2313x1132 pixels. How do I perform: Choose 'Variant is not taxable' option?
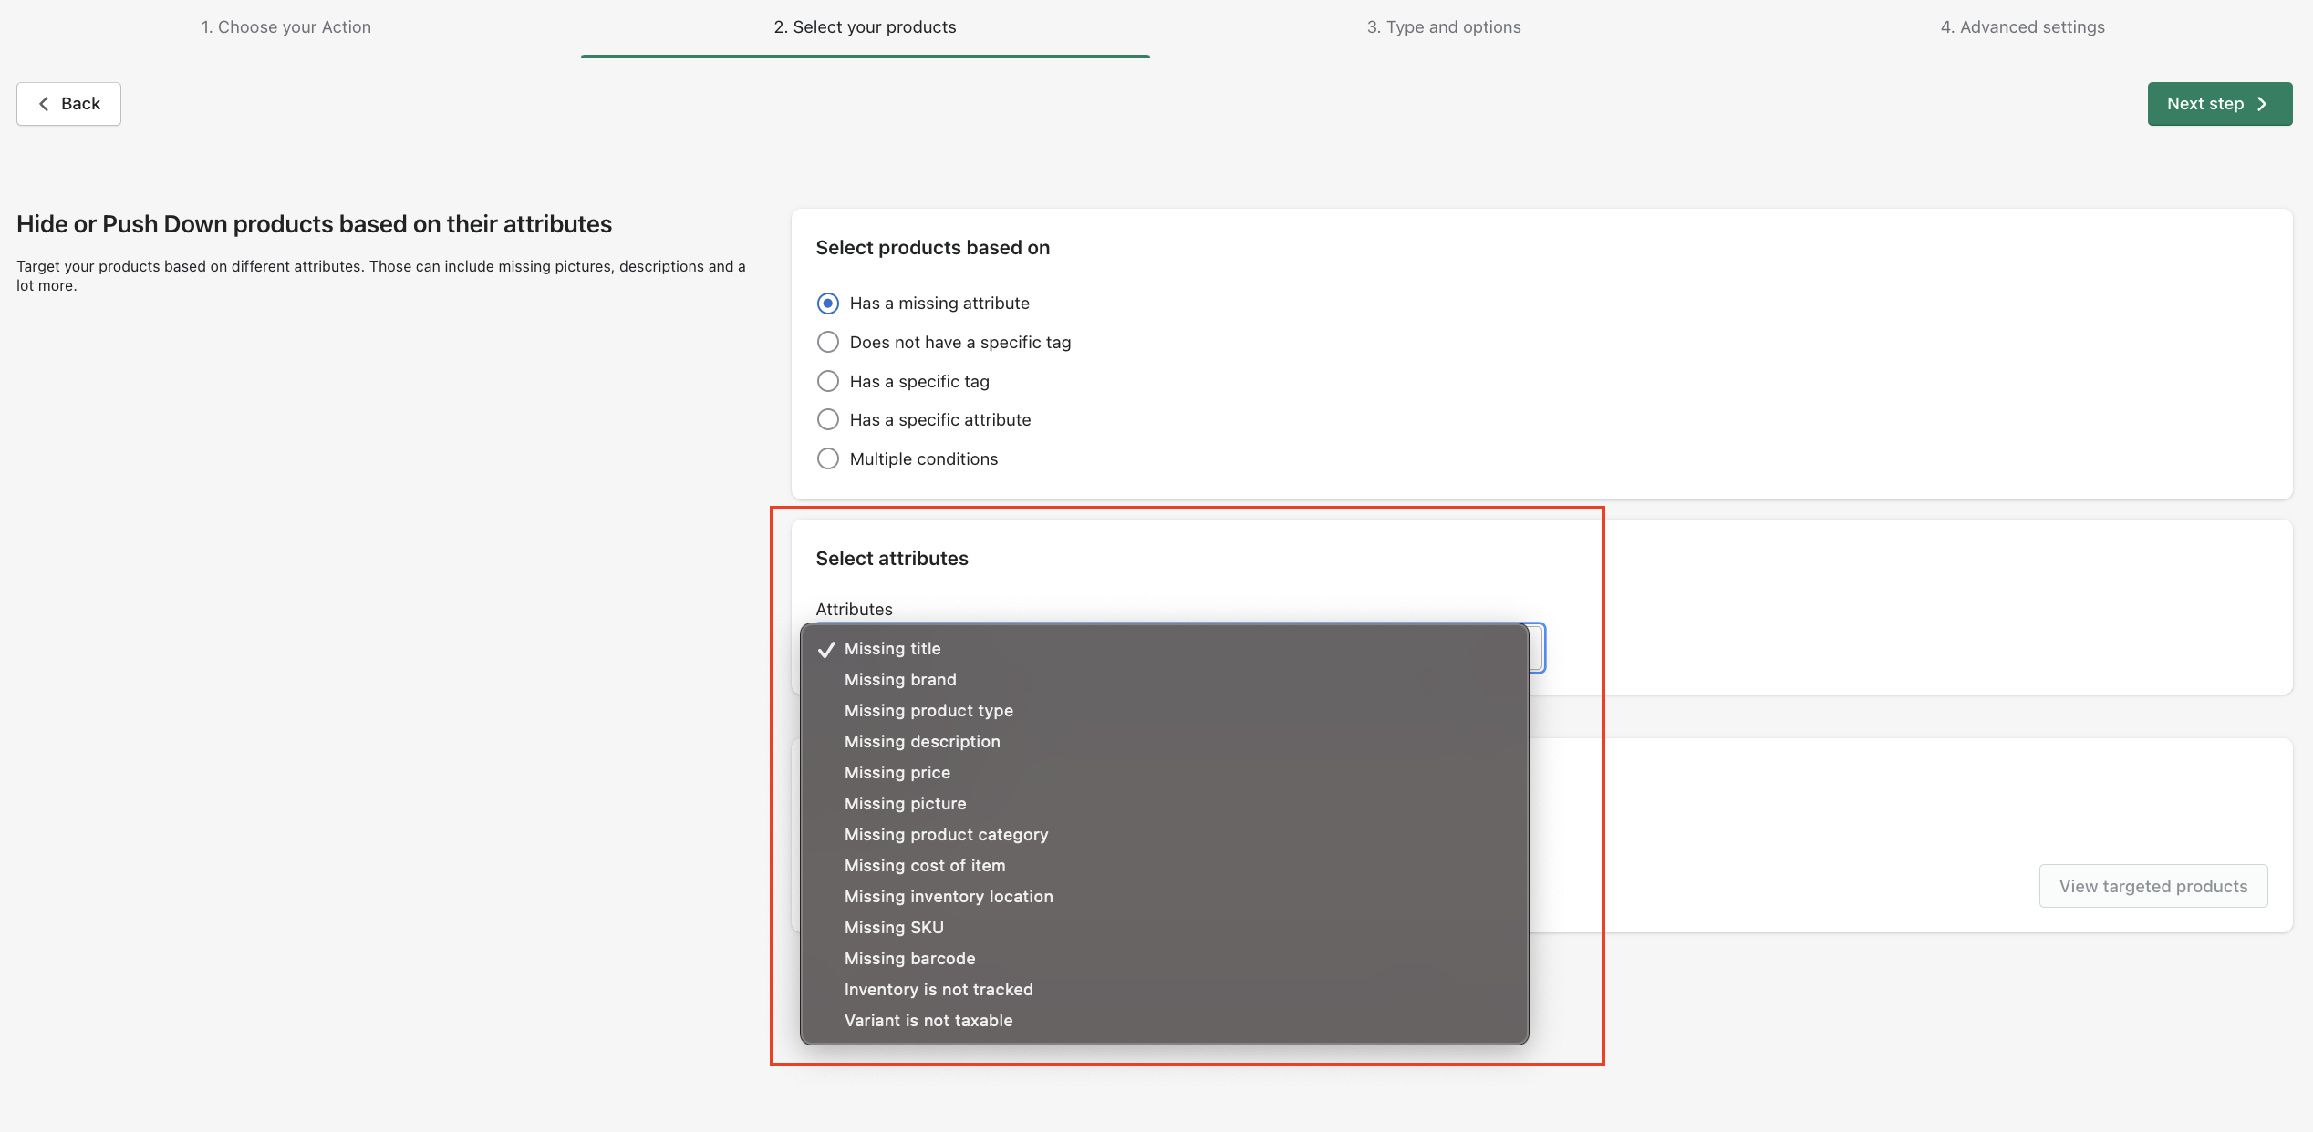[928, 1021]
